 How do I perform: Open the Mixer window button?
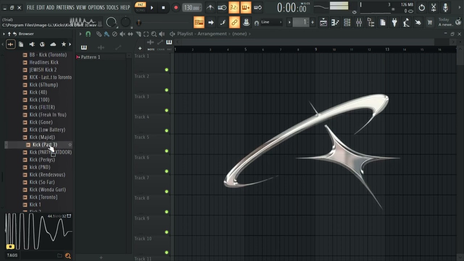(x=359, y=22)
